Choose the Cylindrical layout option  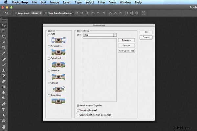(x=49, y=59)
